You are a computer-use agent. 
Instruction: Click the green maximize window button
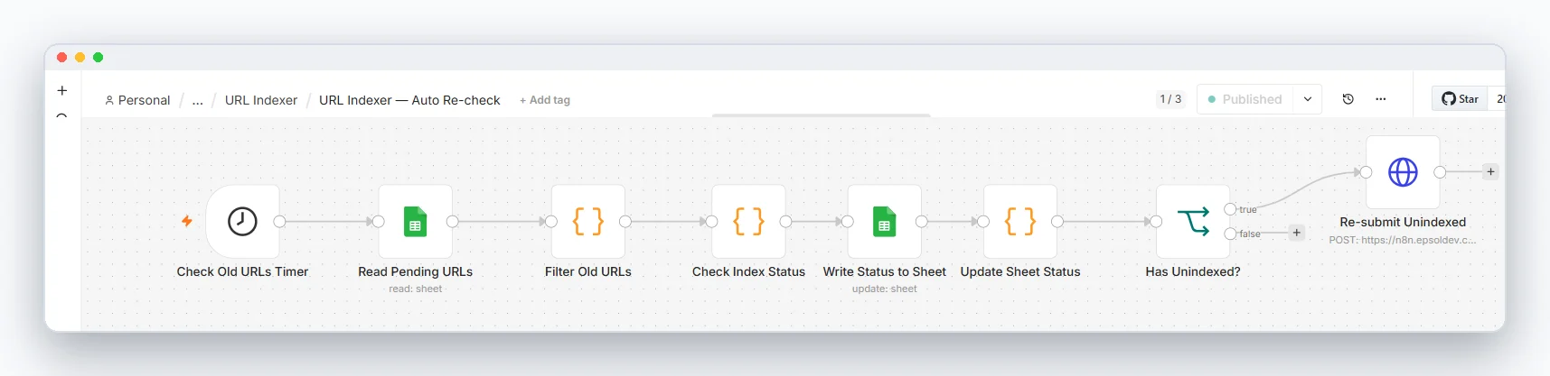coord(98,57)
